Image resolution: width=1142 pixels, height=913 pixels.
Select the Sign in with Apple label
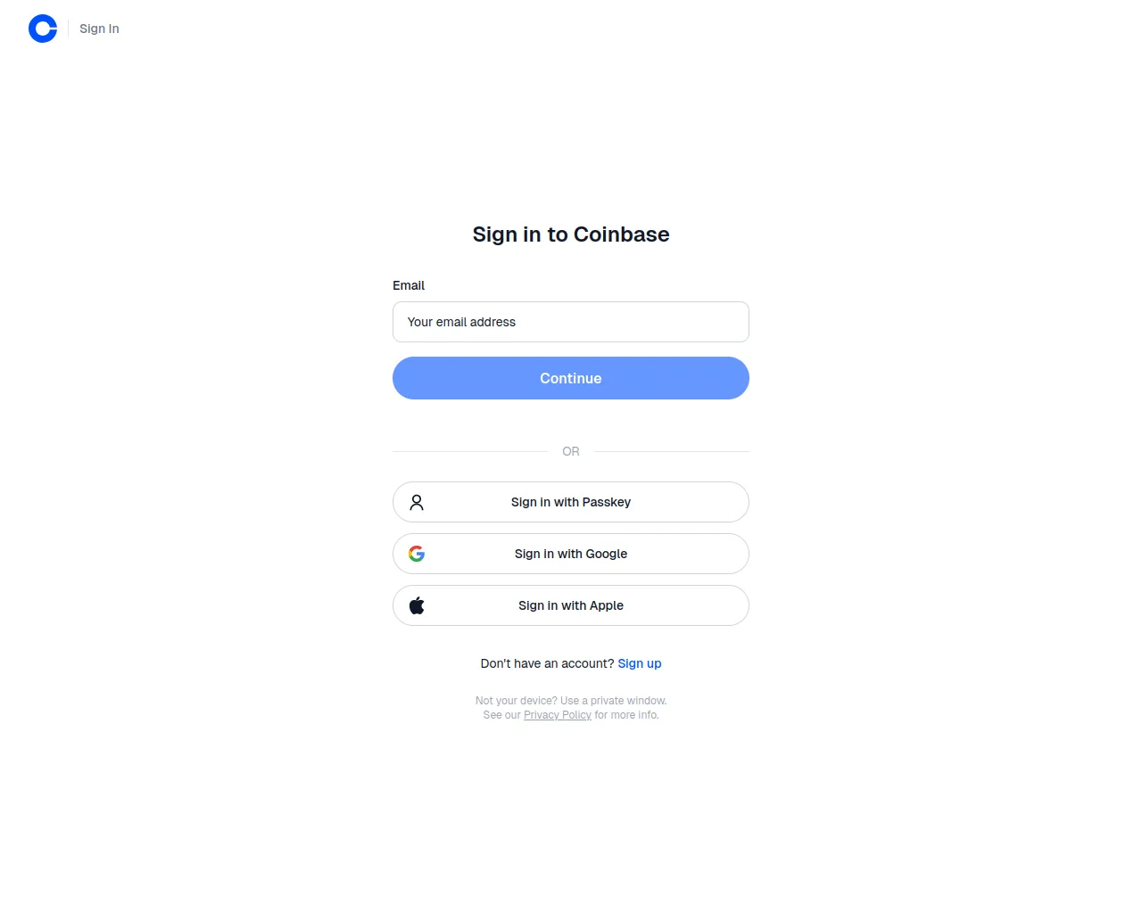571,606
